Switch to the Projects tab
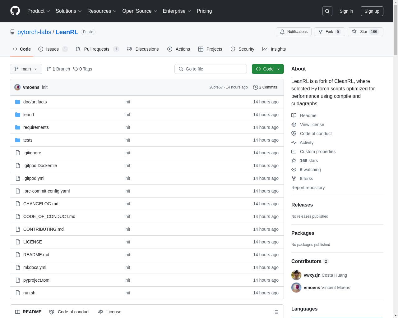 click(x=210, y=49)
